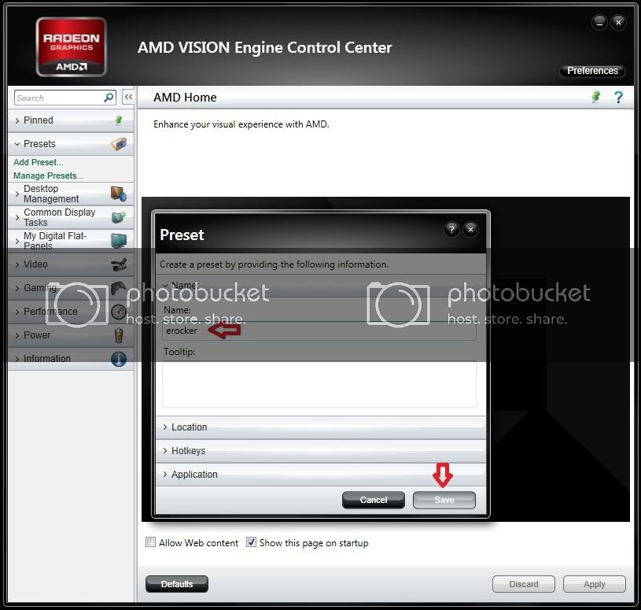
Task: Open help via blue question mark icon
Action: 618,98
